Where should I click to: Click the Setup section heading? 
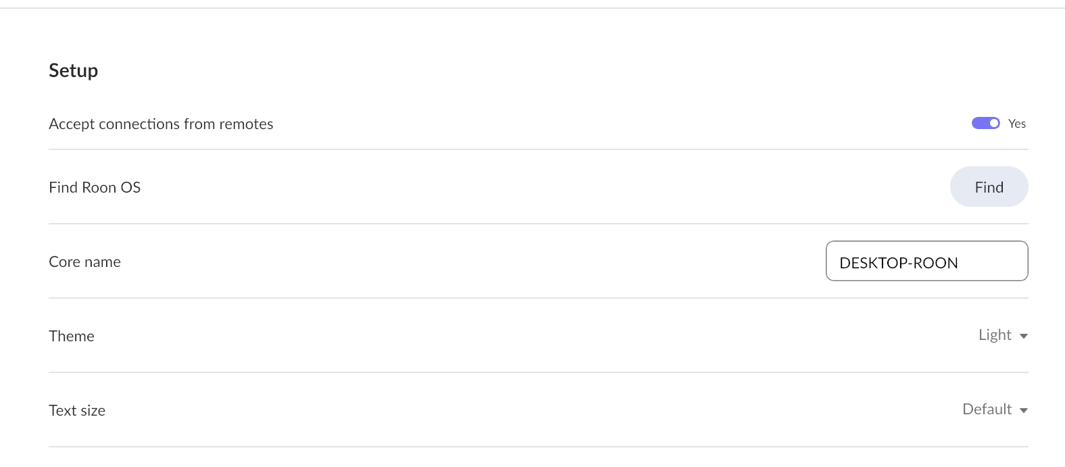[73, 71]
